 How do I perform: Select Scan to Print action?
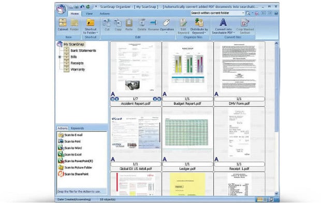[x=69, y=141]
